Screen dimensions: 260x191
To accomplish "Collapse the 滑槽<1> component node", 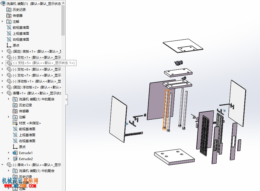I will [2, 93].
